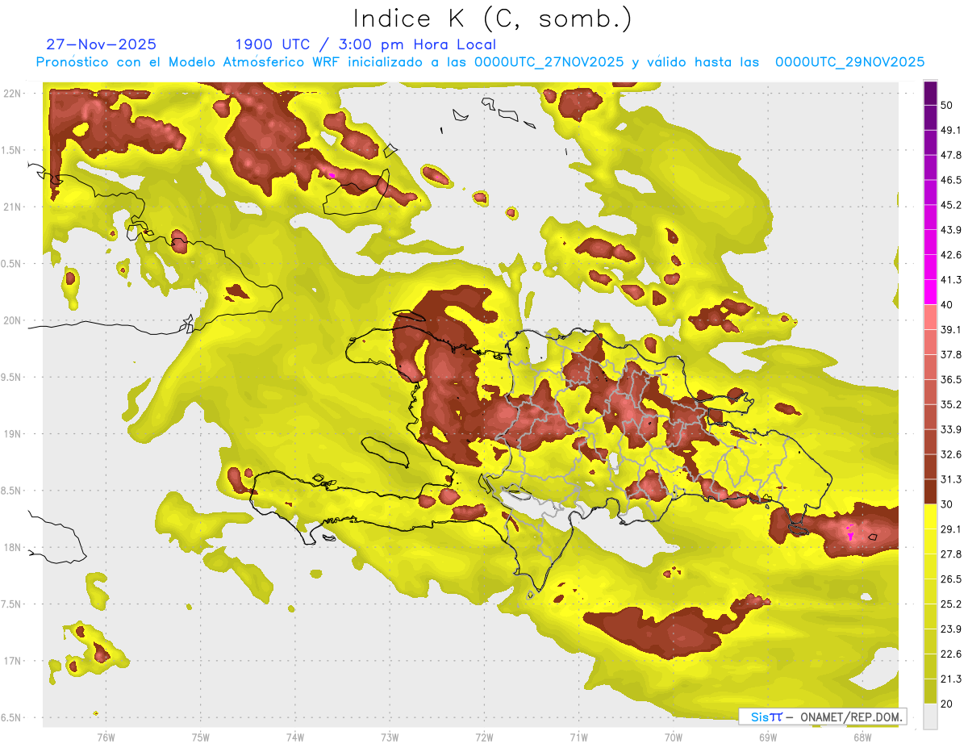This screenshot has height=748, width=968.
Task: Click the "23.9" colorbar value
Action: (951, 629)
